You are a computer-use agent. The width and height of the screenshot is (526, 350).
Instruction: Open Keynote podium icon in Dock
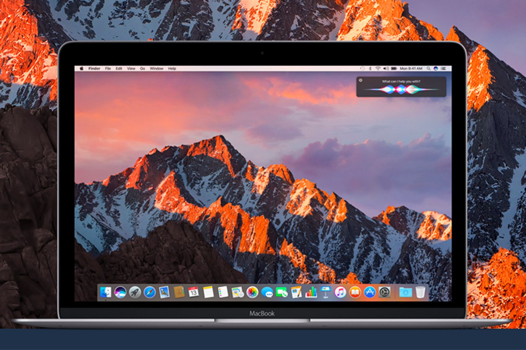coord(326,292)
